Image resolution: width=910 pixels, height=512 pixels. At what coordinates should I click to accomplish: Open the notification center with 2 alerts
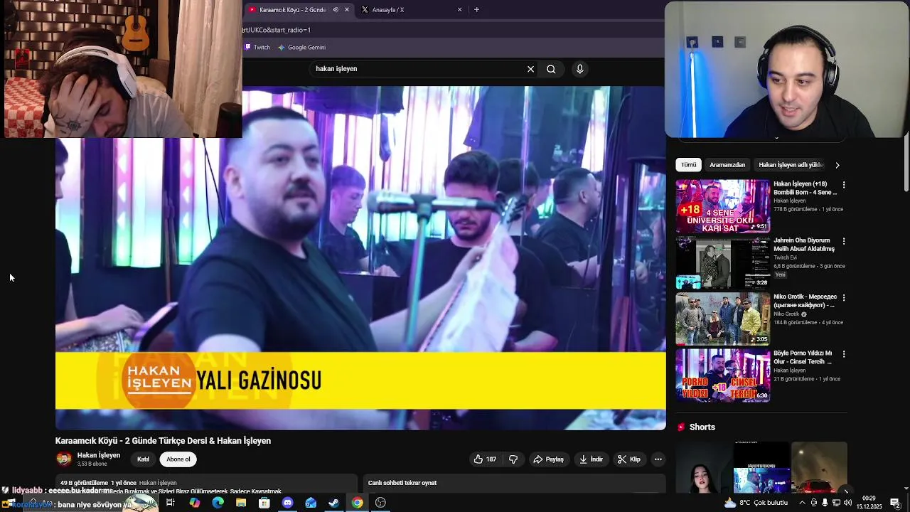896,503
